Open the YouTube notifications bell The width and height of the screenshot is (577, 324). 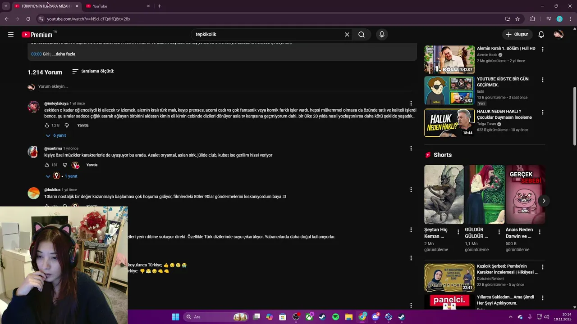point(541,34)
